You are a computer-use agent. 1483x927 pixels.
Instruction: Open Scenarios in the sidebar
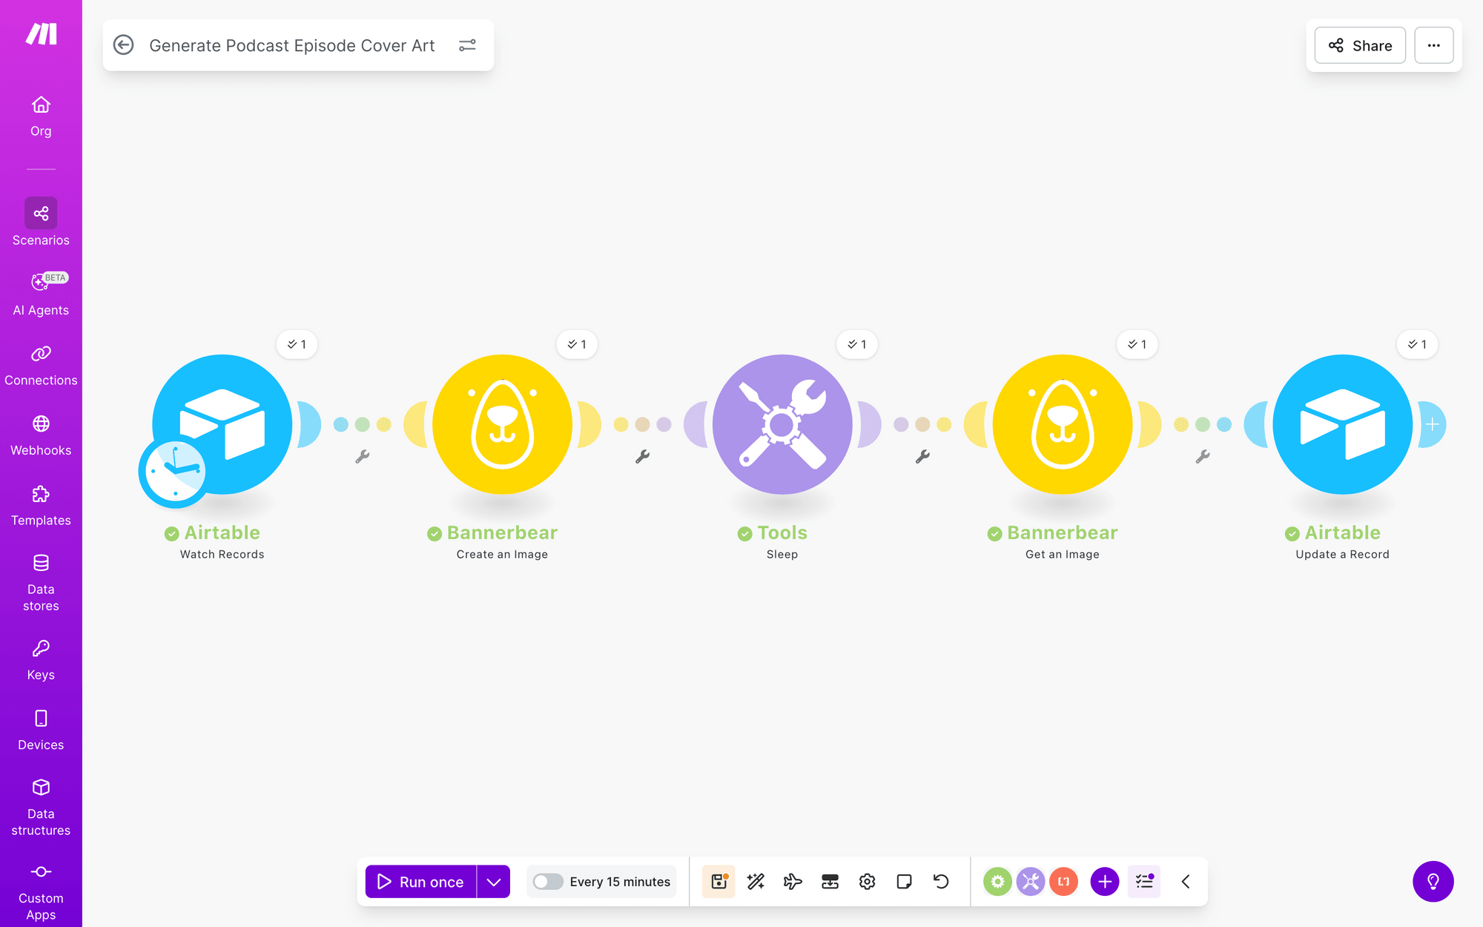[41, 222]
